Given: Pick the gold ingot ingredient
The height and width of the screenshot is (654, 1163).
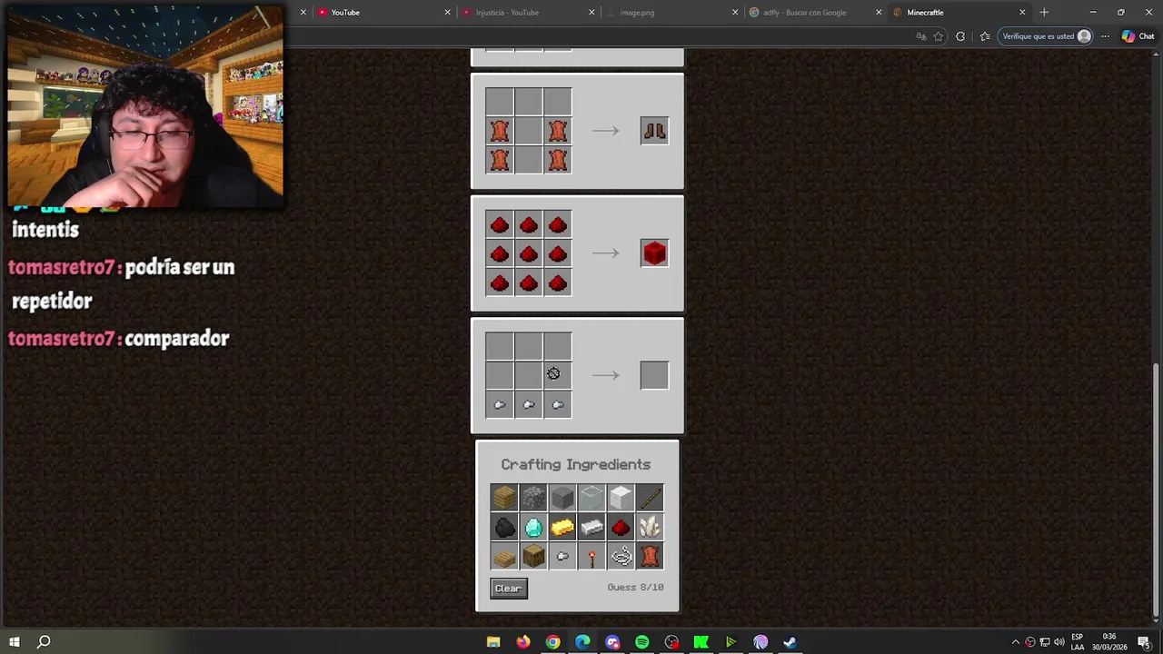Looking at the screenshot, I should [x=562, y=527].
